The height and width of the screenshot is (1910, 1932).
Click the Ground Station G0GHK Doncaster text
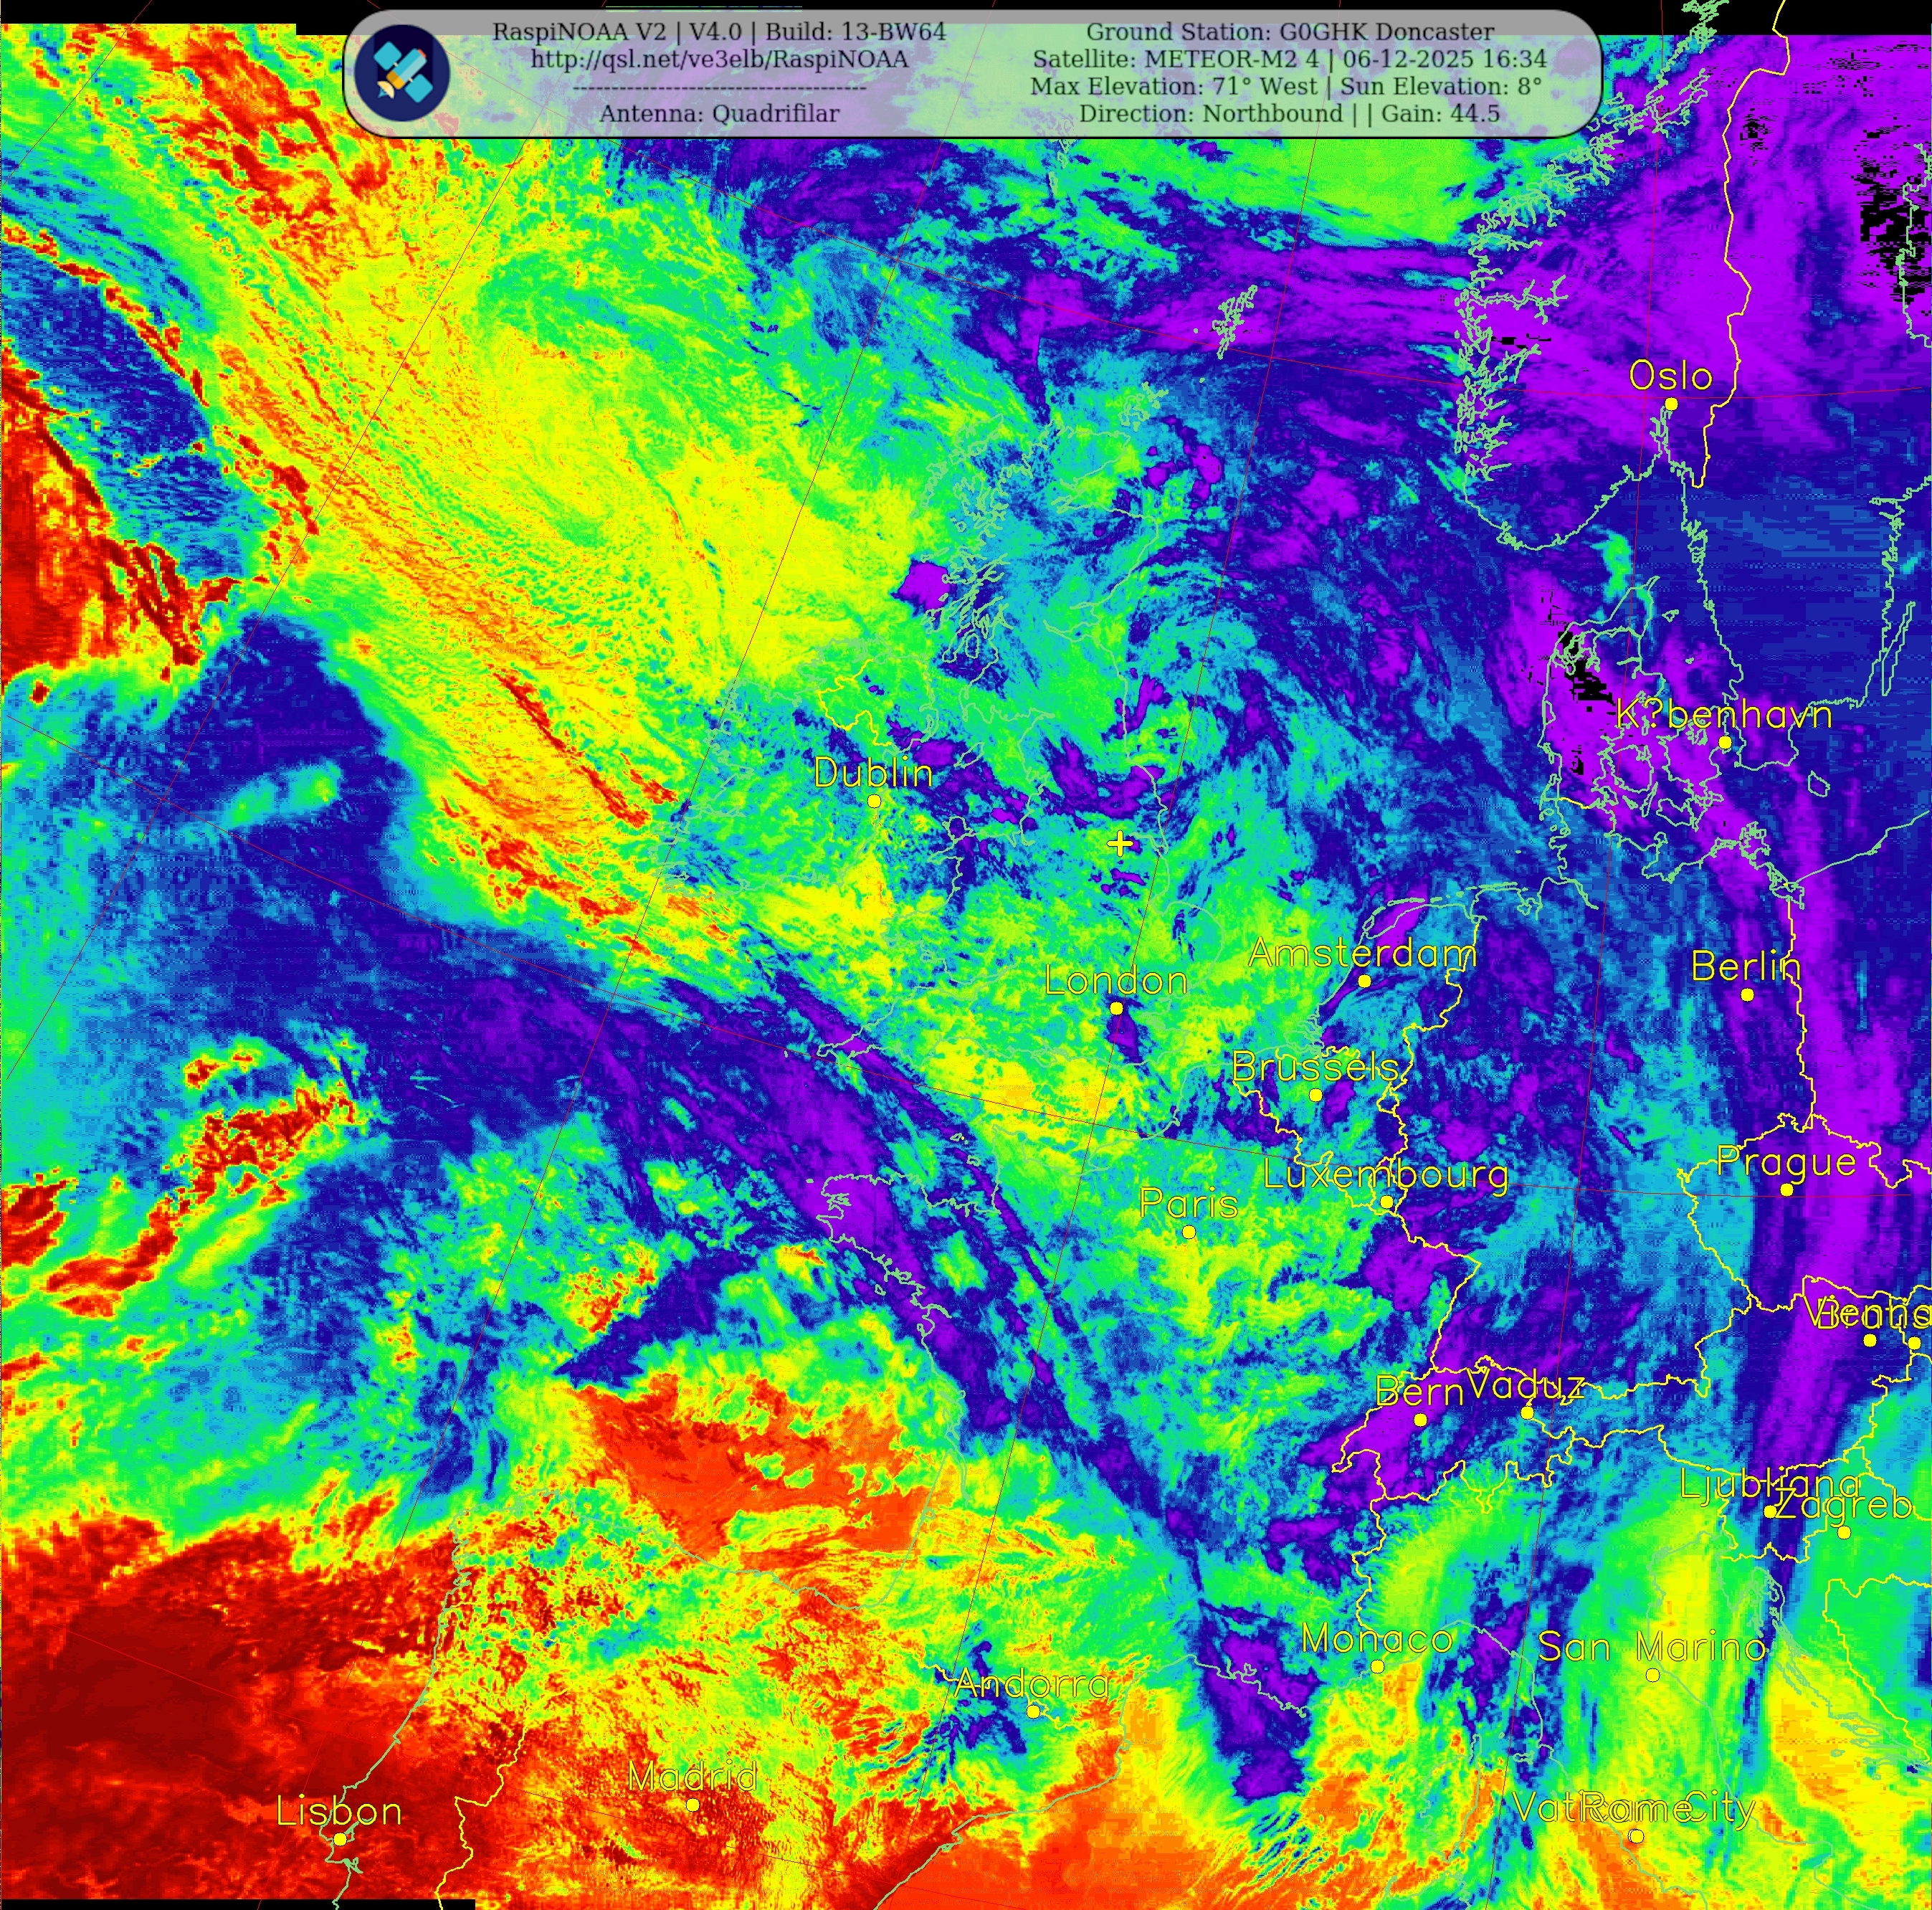1290,33
